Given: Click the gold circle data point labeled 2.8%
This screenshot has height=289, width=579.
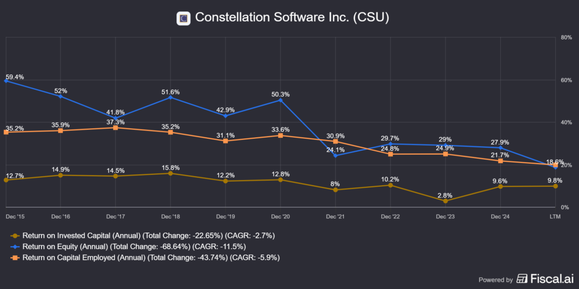Looking at the screenshot, I should coord(446,201).
